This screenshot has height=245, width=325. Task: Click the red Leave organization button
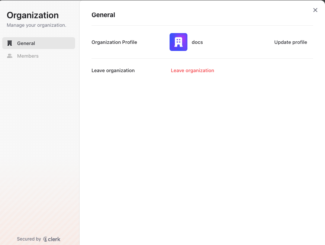point(192,71)
